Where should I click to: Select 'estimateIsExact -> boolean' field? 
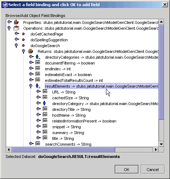[x=68, y=75]
